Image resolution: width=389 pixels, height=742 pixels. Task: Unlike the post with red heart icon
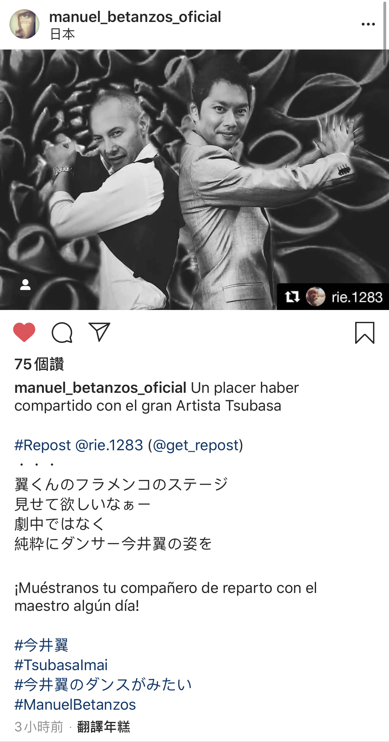(24, 332)
